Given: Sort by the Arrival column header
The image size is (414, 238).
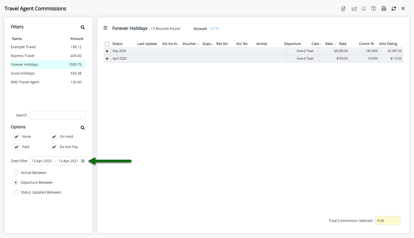Looking at the screenshot, I should pyautogui.click(x=262, y=44).
